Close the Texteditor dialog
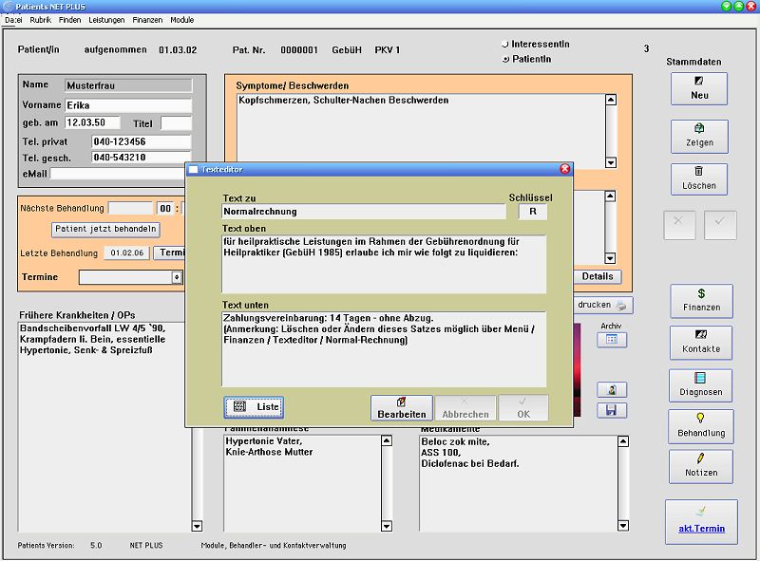Viewport: 760px width, 561px height. click(564, 169)
